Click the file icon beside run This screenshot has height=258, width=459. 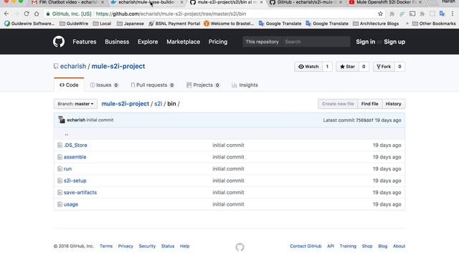pyautogui.click(x=60, y=169)
